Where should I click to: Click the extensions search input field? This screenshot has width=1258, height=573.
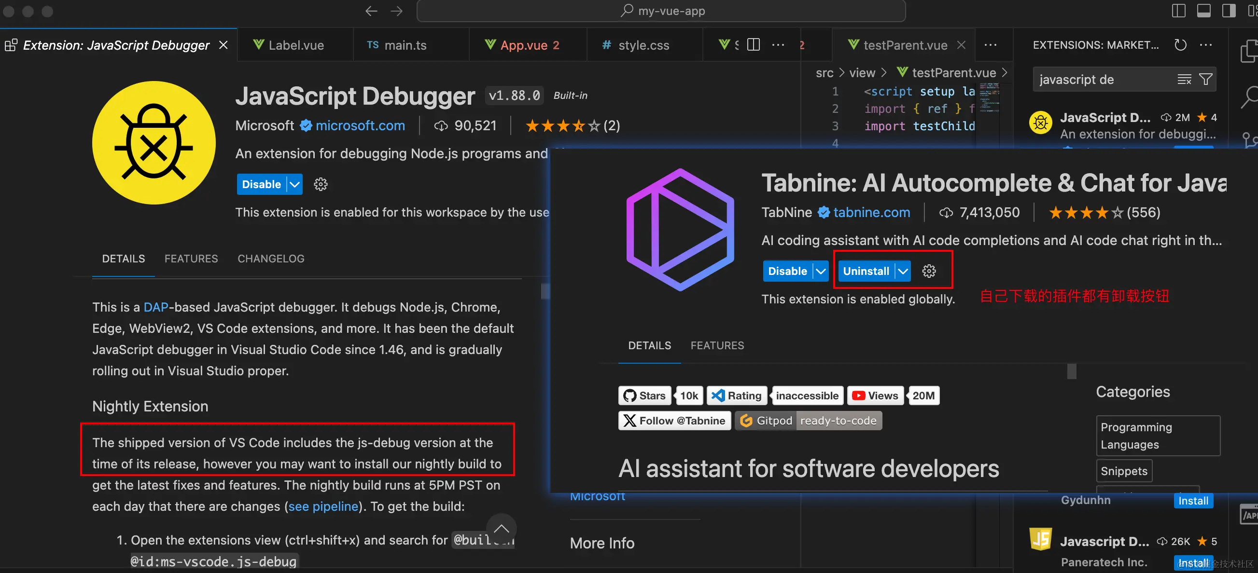[x=1104, y=80]
